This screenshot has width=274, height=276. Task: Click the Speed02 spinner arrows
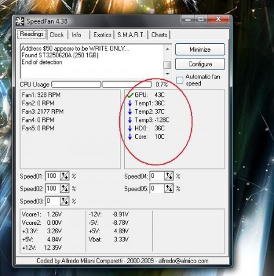[x=65, y=188]
